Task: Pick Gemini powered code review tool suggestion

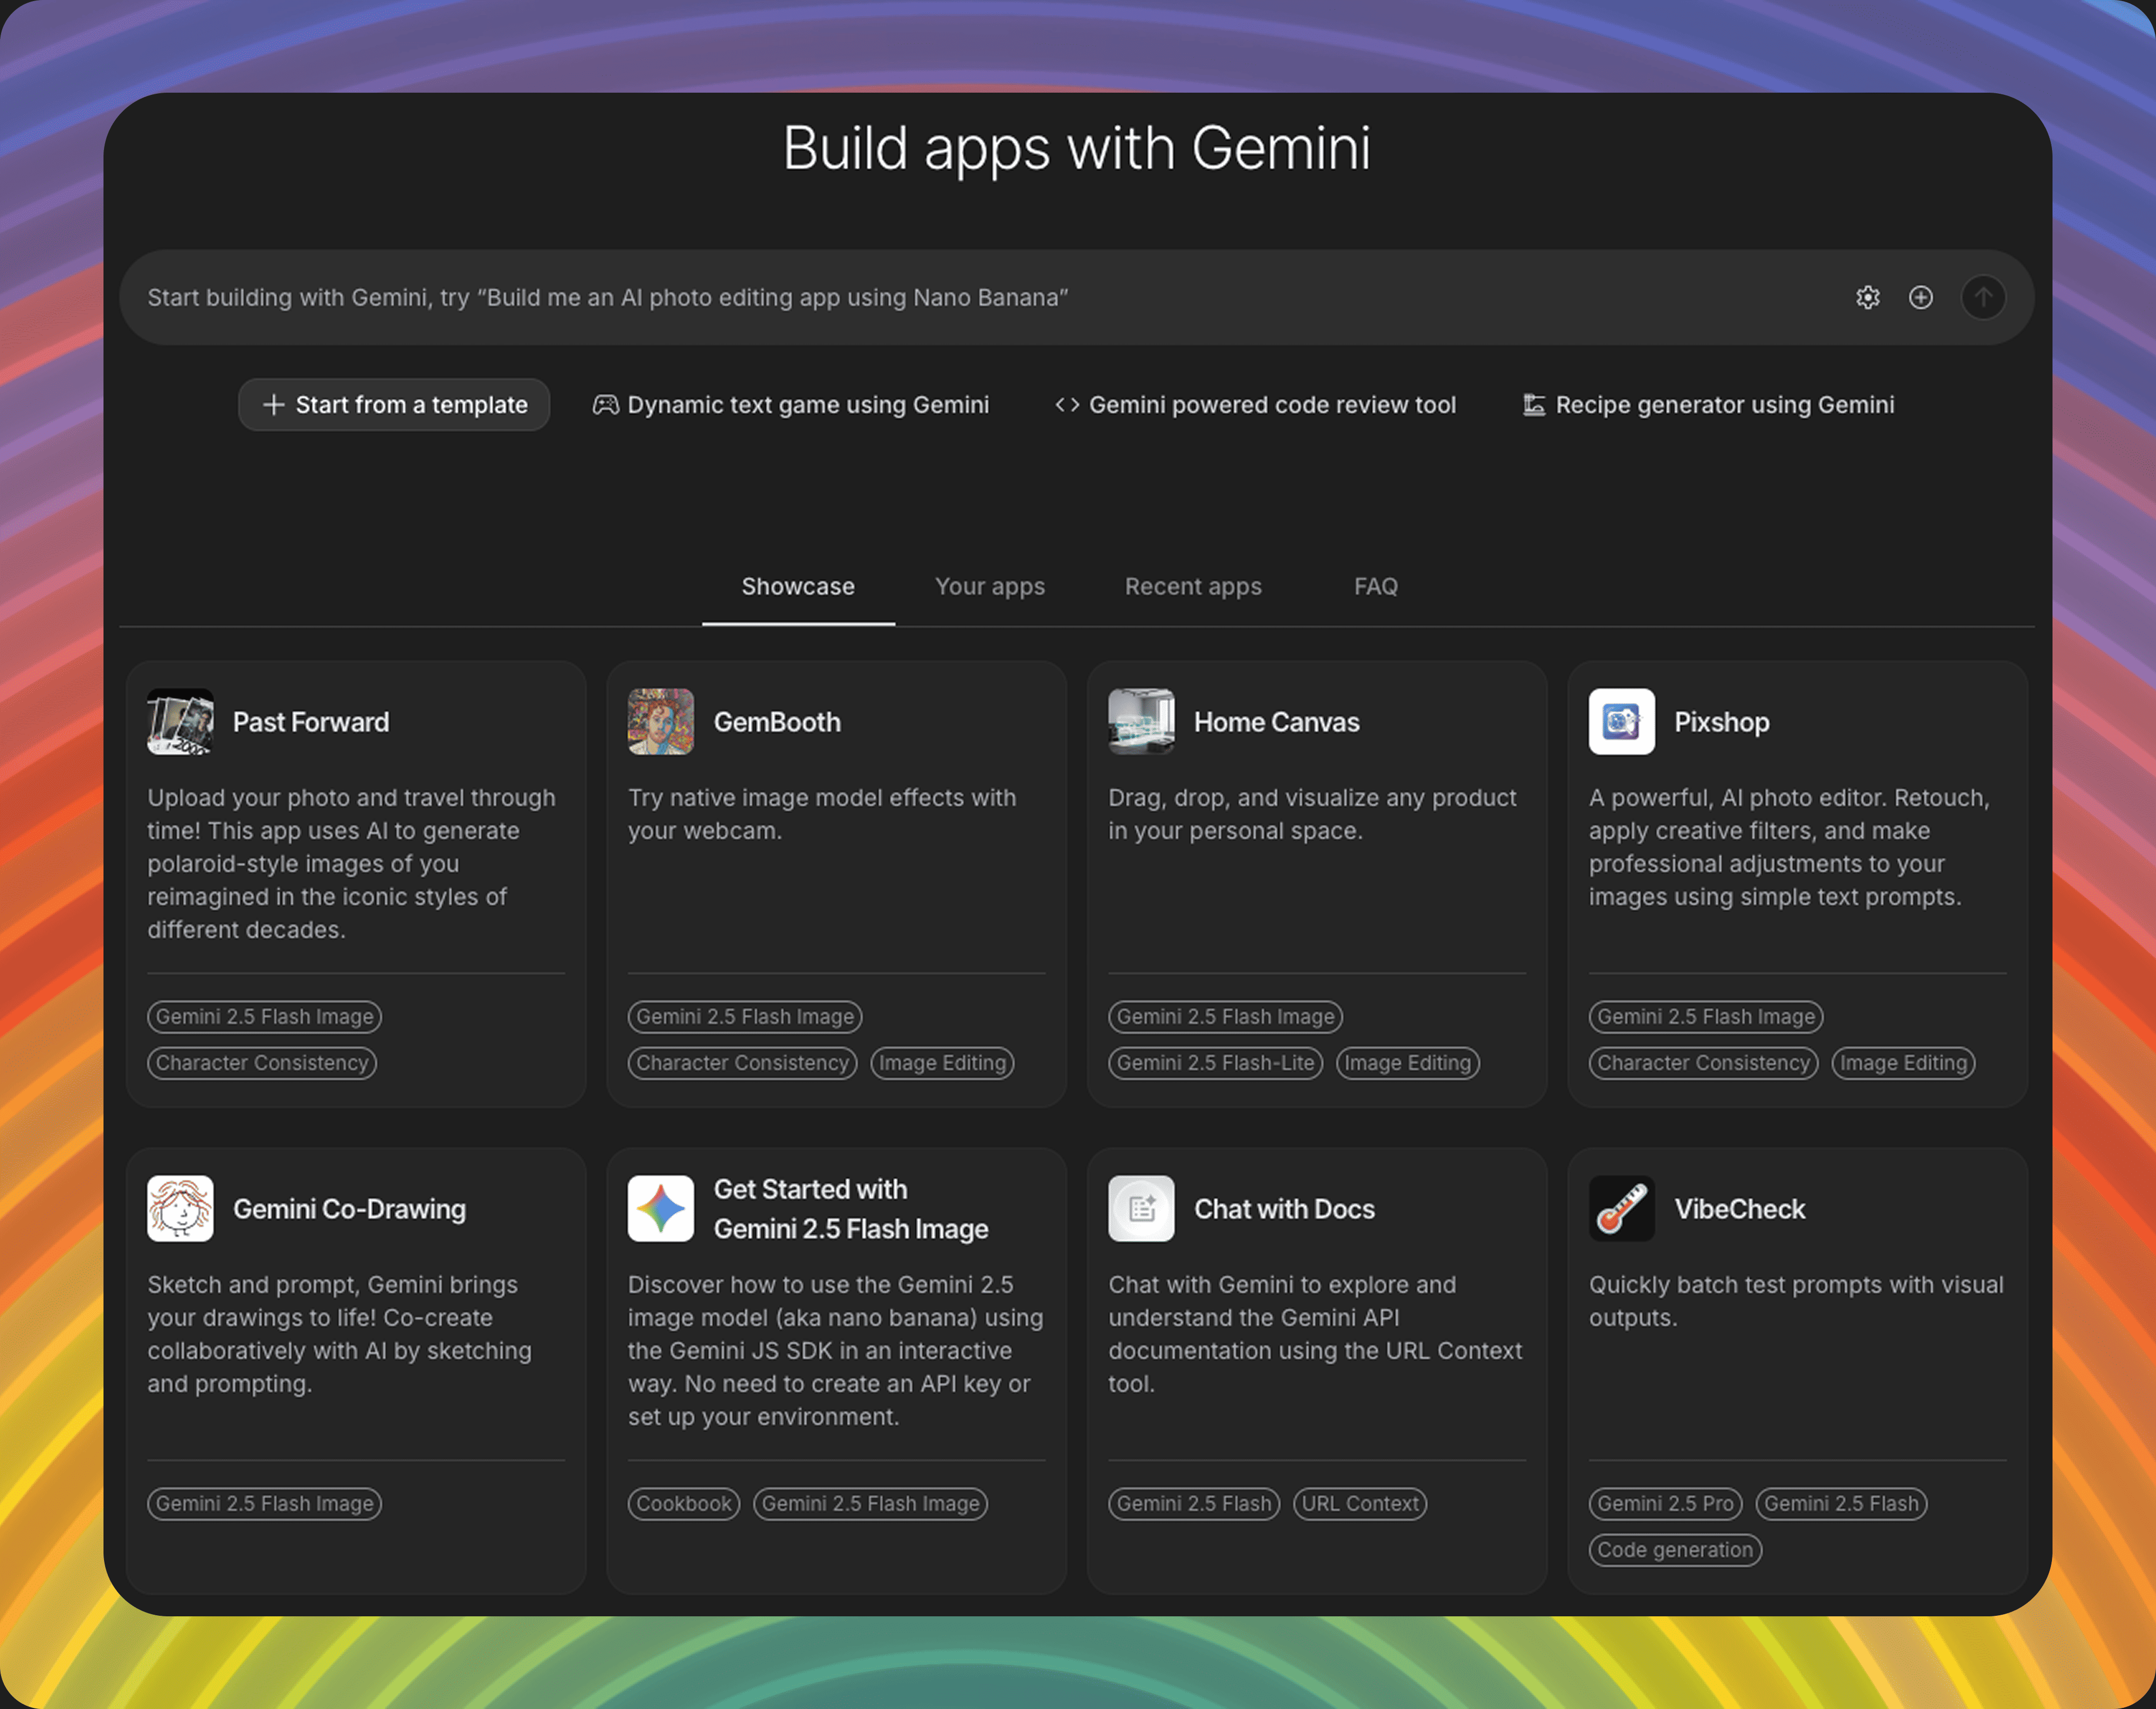Action: pyautogui.click(x=1255, y=405)
